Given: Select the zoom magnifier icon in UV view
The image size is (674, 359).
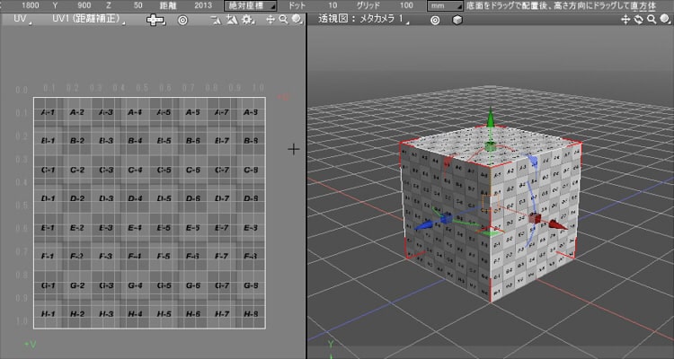Looking at the screenshot, I should (283, 20).
